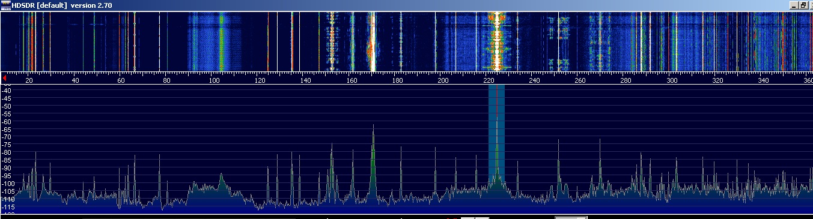The width and height of the screenshot is (813, 219).
Task: Click the HDSDR application icon in title bar
Action: click(5, 5)
